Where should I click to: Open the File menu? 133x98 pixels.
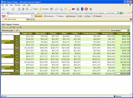tap(3, 5)
